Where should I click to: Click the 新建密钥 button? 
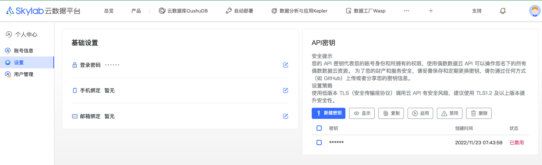328,113
